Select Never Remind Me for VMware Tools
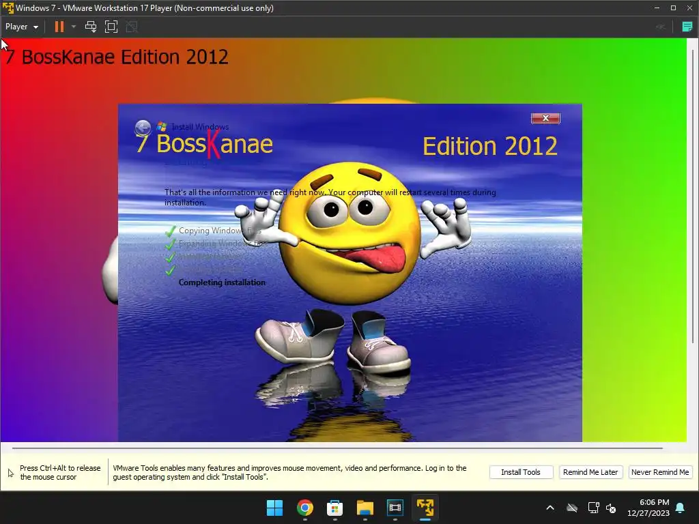The height and width of the screenshot is (524, 699). click(660, 472)
